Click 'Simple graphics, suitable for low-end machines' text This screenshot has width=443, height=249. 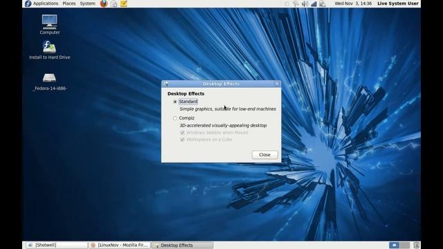[x=228, y=109]
